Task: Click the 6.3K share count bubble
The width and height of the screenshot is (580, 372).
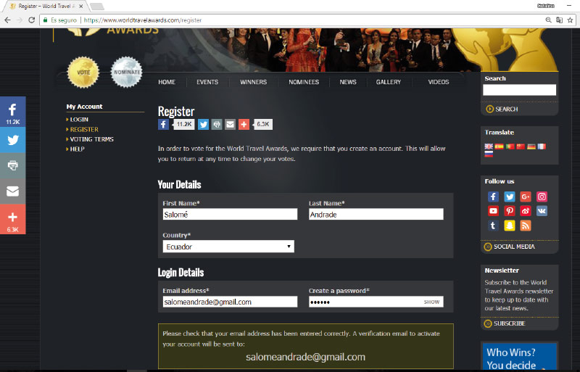Action: click(x=262, y=125)
